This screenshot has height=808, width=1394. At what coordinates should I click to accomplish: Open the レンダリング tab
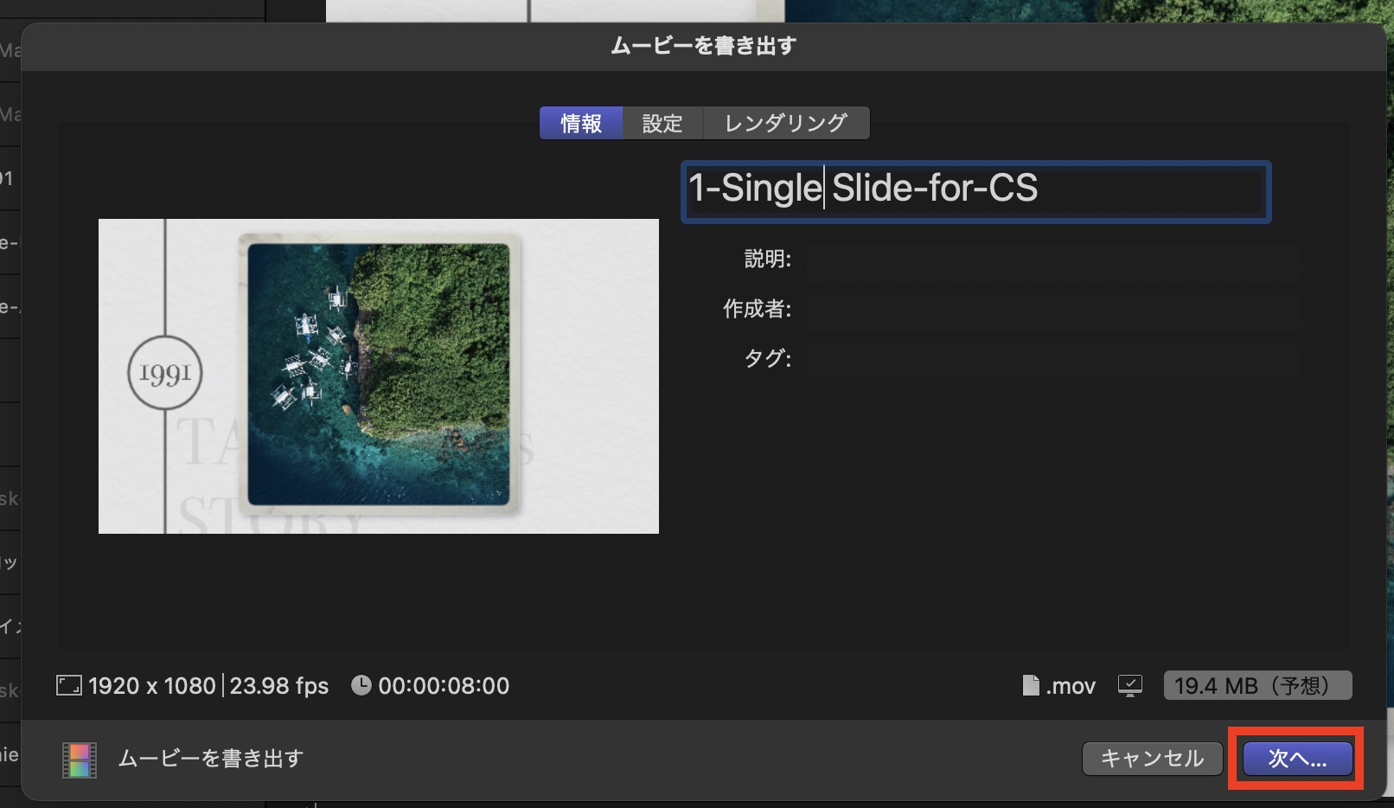(x=785, y=123)
